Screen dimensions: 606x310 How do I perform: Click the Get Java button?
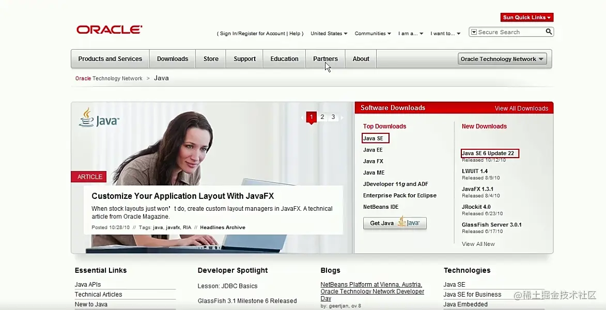[395, 223]
